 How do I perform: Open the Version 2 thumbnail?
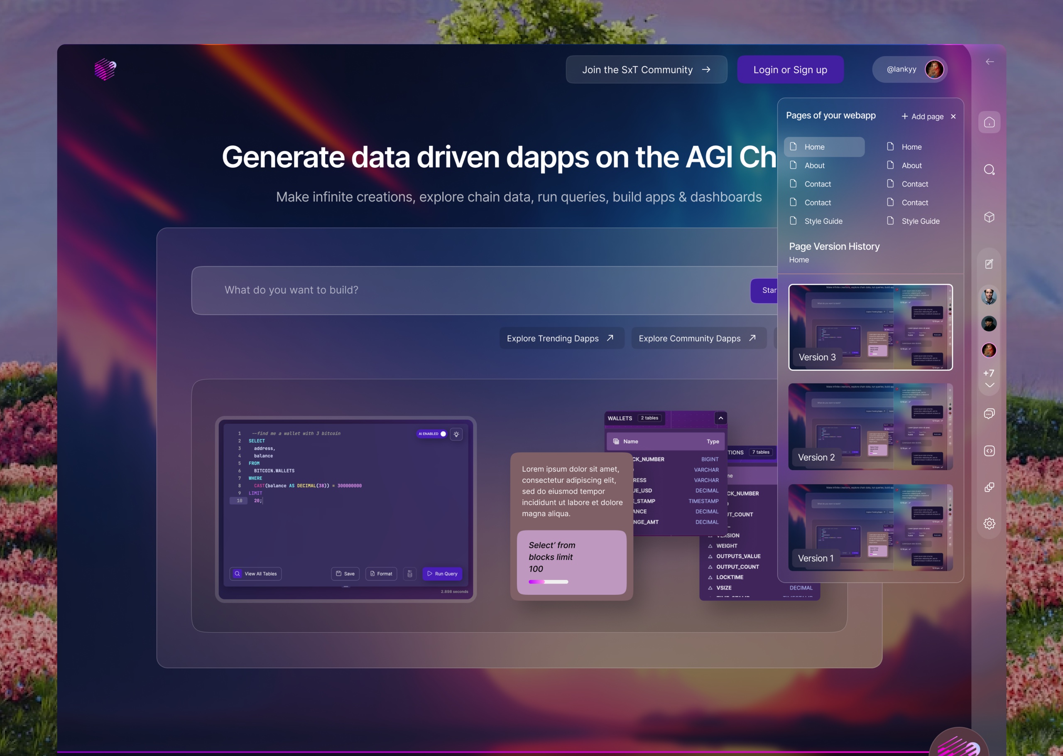click(x=870, y=427)
